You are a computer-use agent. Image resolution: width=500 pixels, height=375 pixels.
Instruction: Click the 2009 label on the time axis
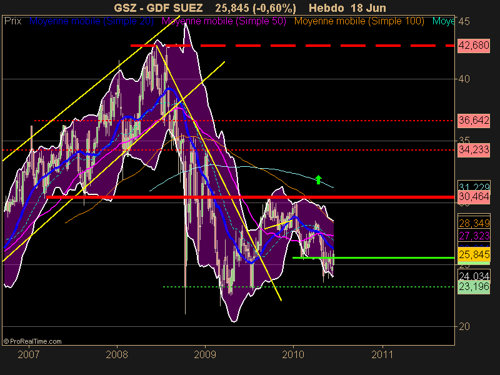[x=205, y=354]
